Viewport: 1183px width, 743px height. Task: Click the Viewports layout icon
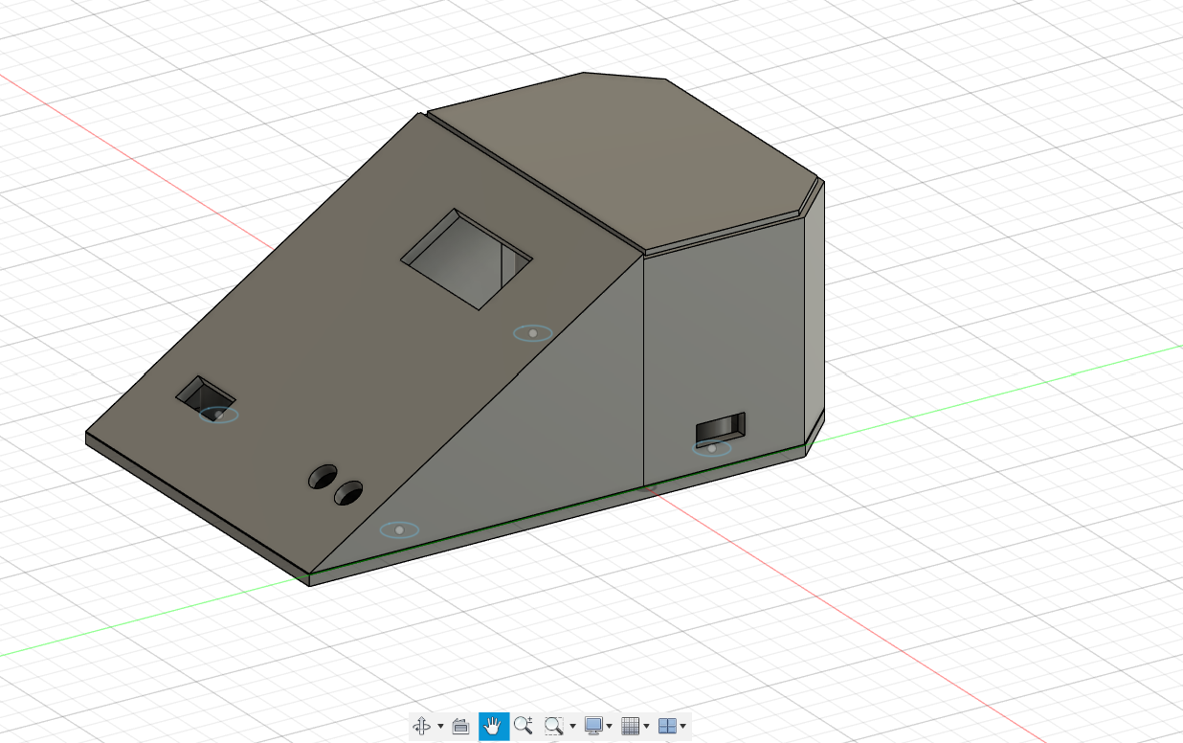668,726
